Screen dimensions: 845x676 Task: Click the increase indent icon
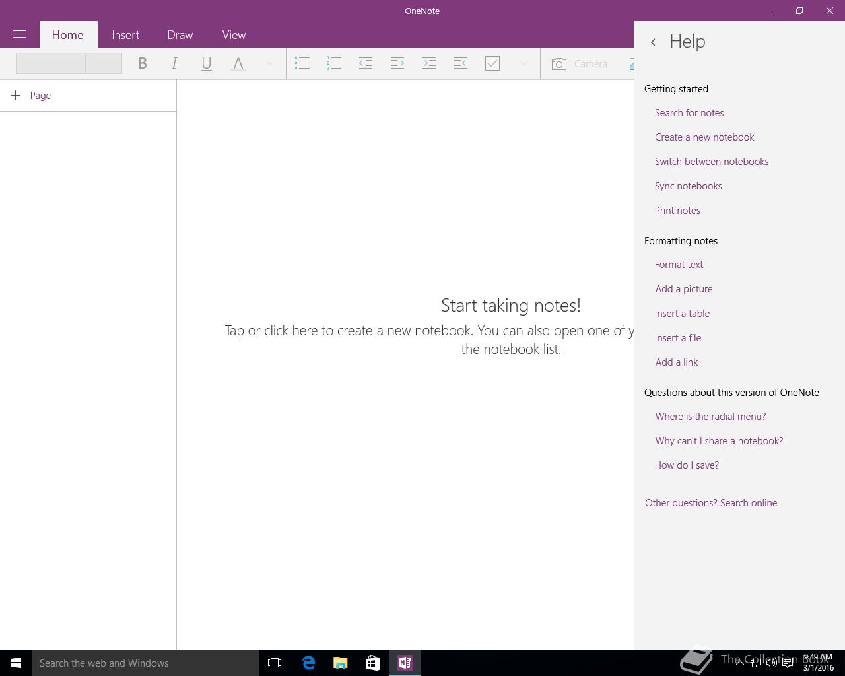(x=397, y=63)
